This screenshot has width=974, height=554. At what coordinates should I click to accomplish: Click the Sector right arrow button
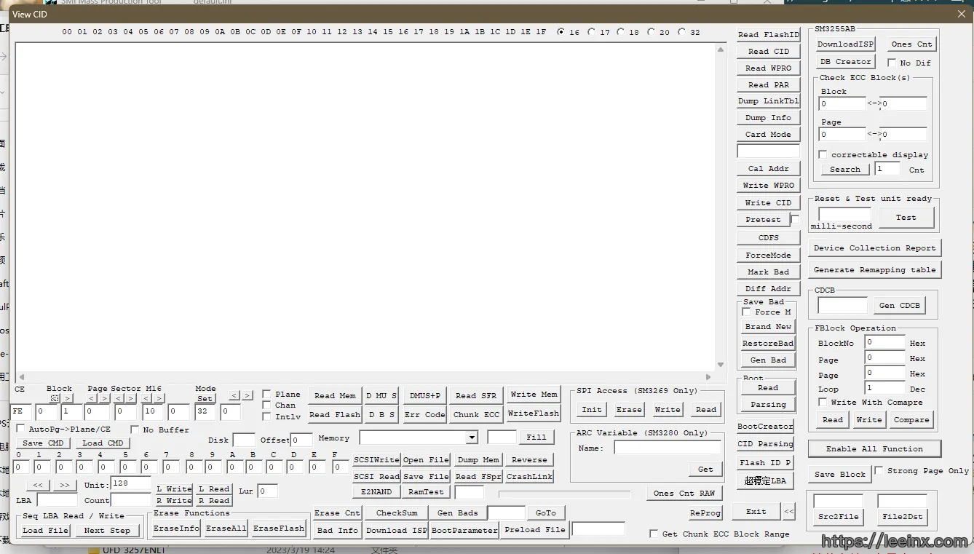click(x=131, y=398)
